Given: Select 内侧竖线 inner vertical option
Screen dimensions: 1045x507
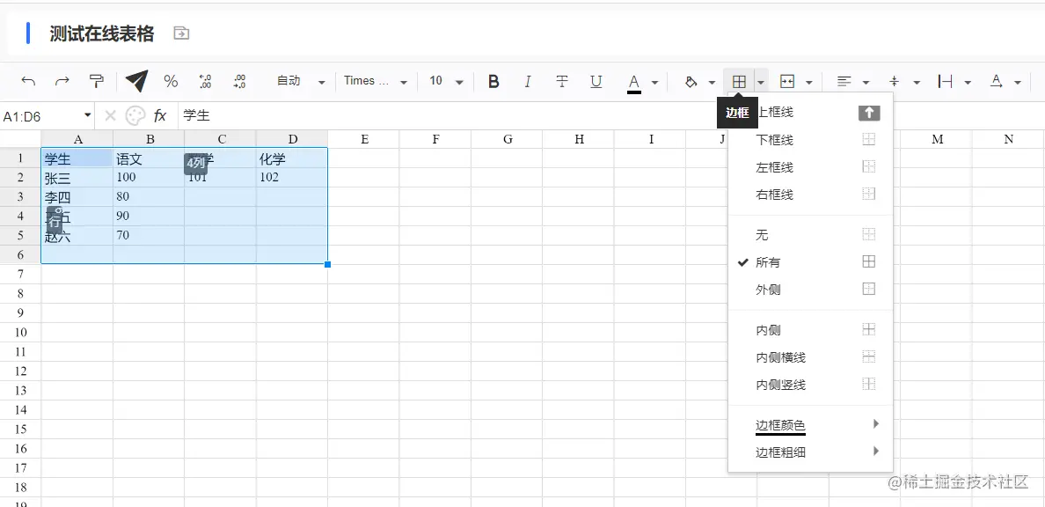Looking at the screenshot, I should [810, 385].
